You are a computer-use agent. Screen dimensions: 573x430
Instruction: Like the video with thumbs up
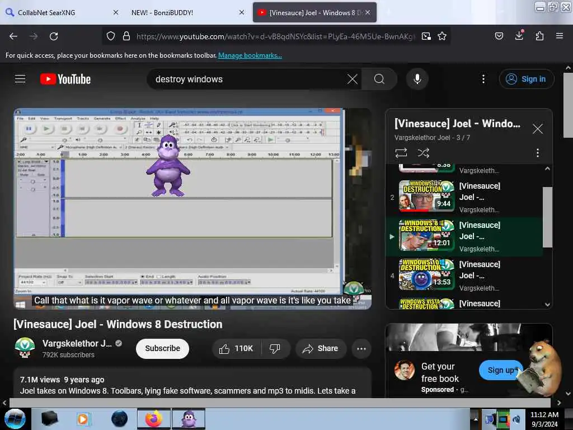[236, 348]
